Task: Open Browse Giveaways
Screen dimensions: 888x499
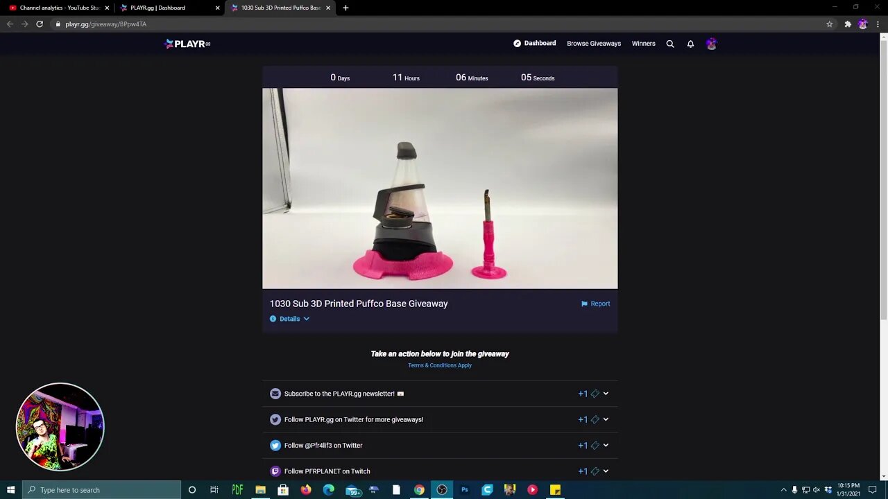Action: (594, 44)
